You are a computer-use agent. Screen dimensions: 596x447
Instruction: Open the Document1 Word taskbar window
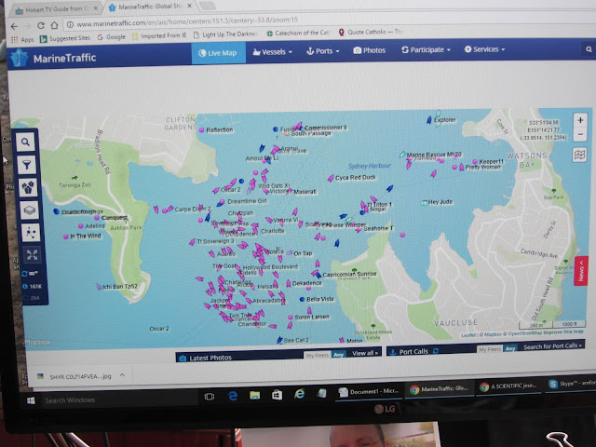point(369,391)
